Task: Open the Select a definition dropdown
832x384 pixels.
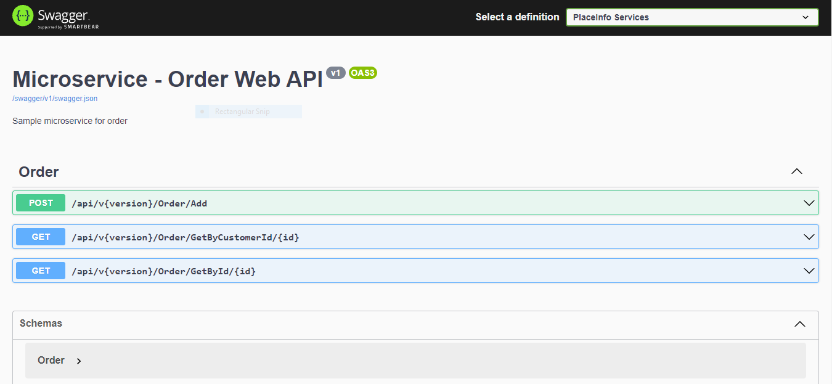Action: tap(692, 17)
